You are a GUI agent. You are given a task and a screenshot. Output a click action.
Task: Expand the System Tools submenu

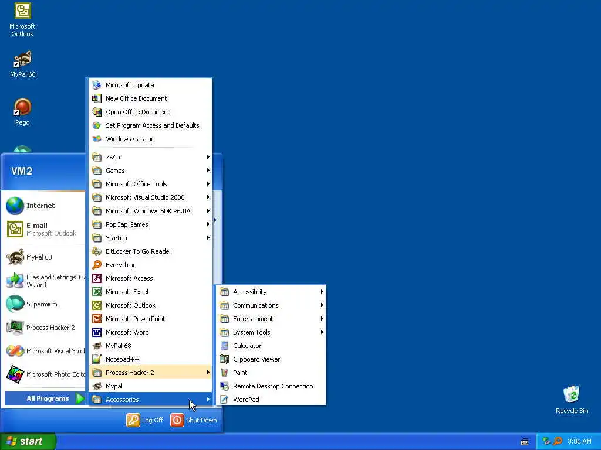coord(271,332)
